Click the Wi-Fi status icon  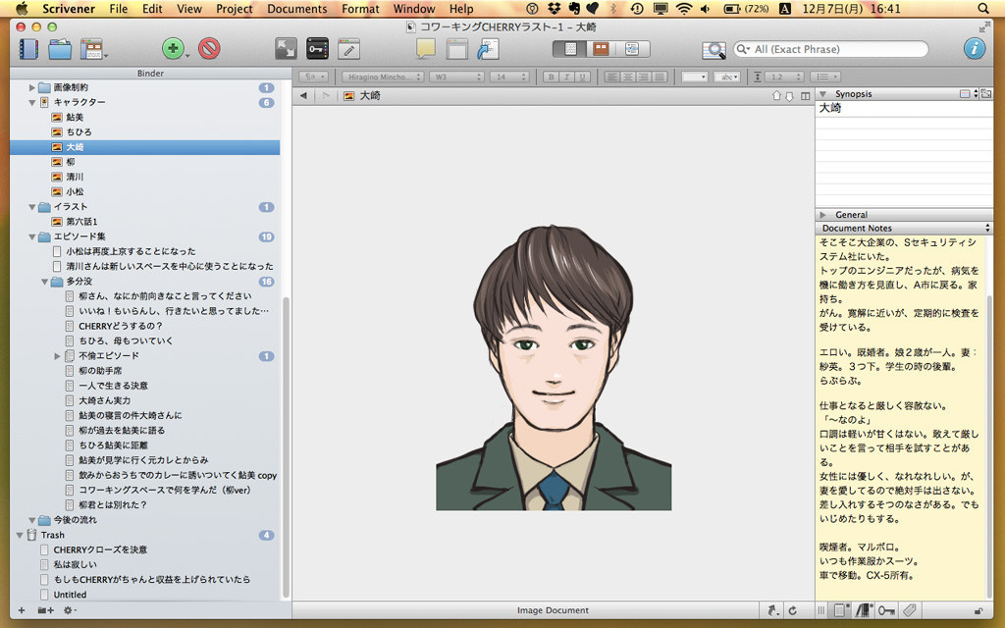(684, 9)
